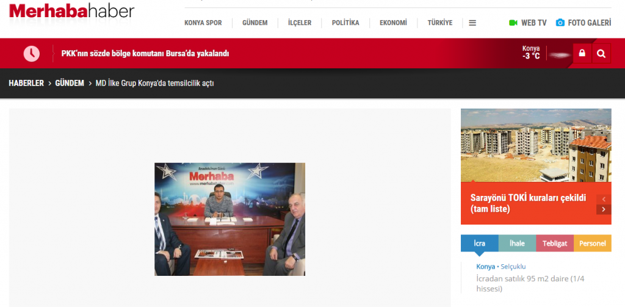Click the Merhaba studio article photo
The image size is (625, 307).
point(229,219)
